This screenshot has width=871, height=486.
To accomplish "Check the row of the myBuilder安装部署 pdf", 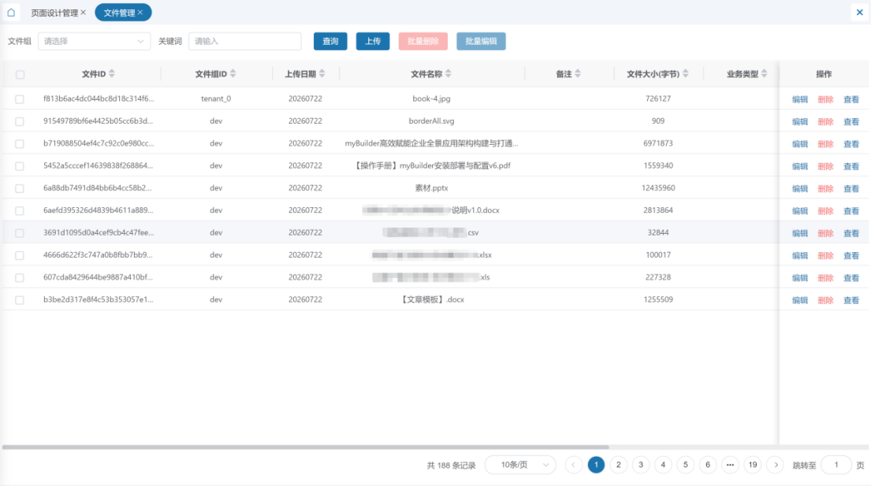I will (20, 166).
